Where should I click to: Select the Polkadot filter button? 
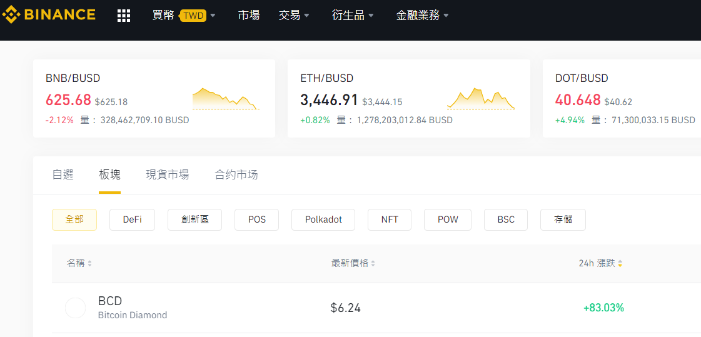click(x=323, y=220)
